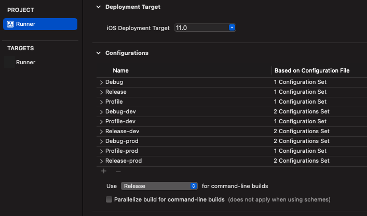Click the Name column header
The width and height of the screenshot is (367, 216).
(120, 70)
